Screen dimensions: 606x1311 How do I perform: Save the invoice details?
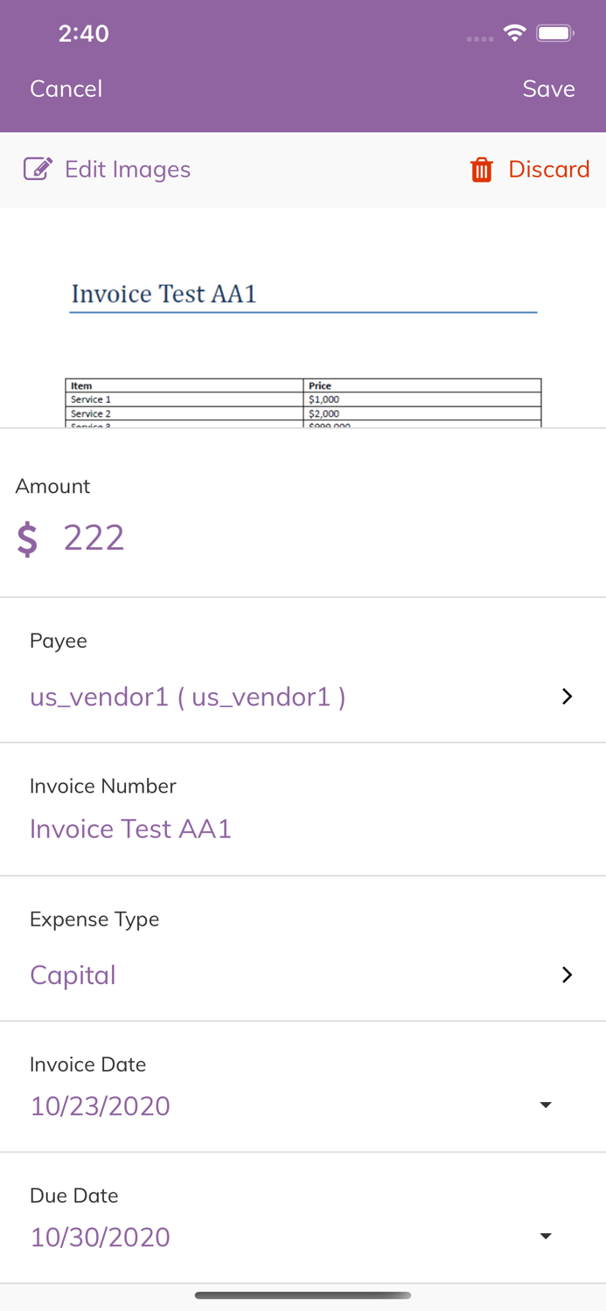tap(548, 88)
